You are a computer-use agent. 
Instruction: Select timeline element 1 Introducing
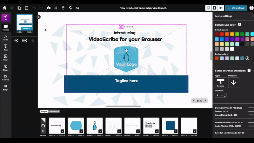57,126
